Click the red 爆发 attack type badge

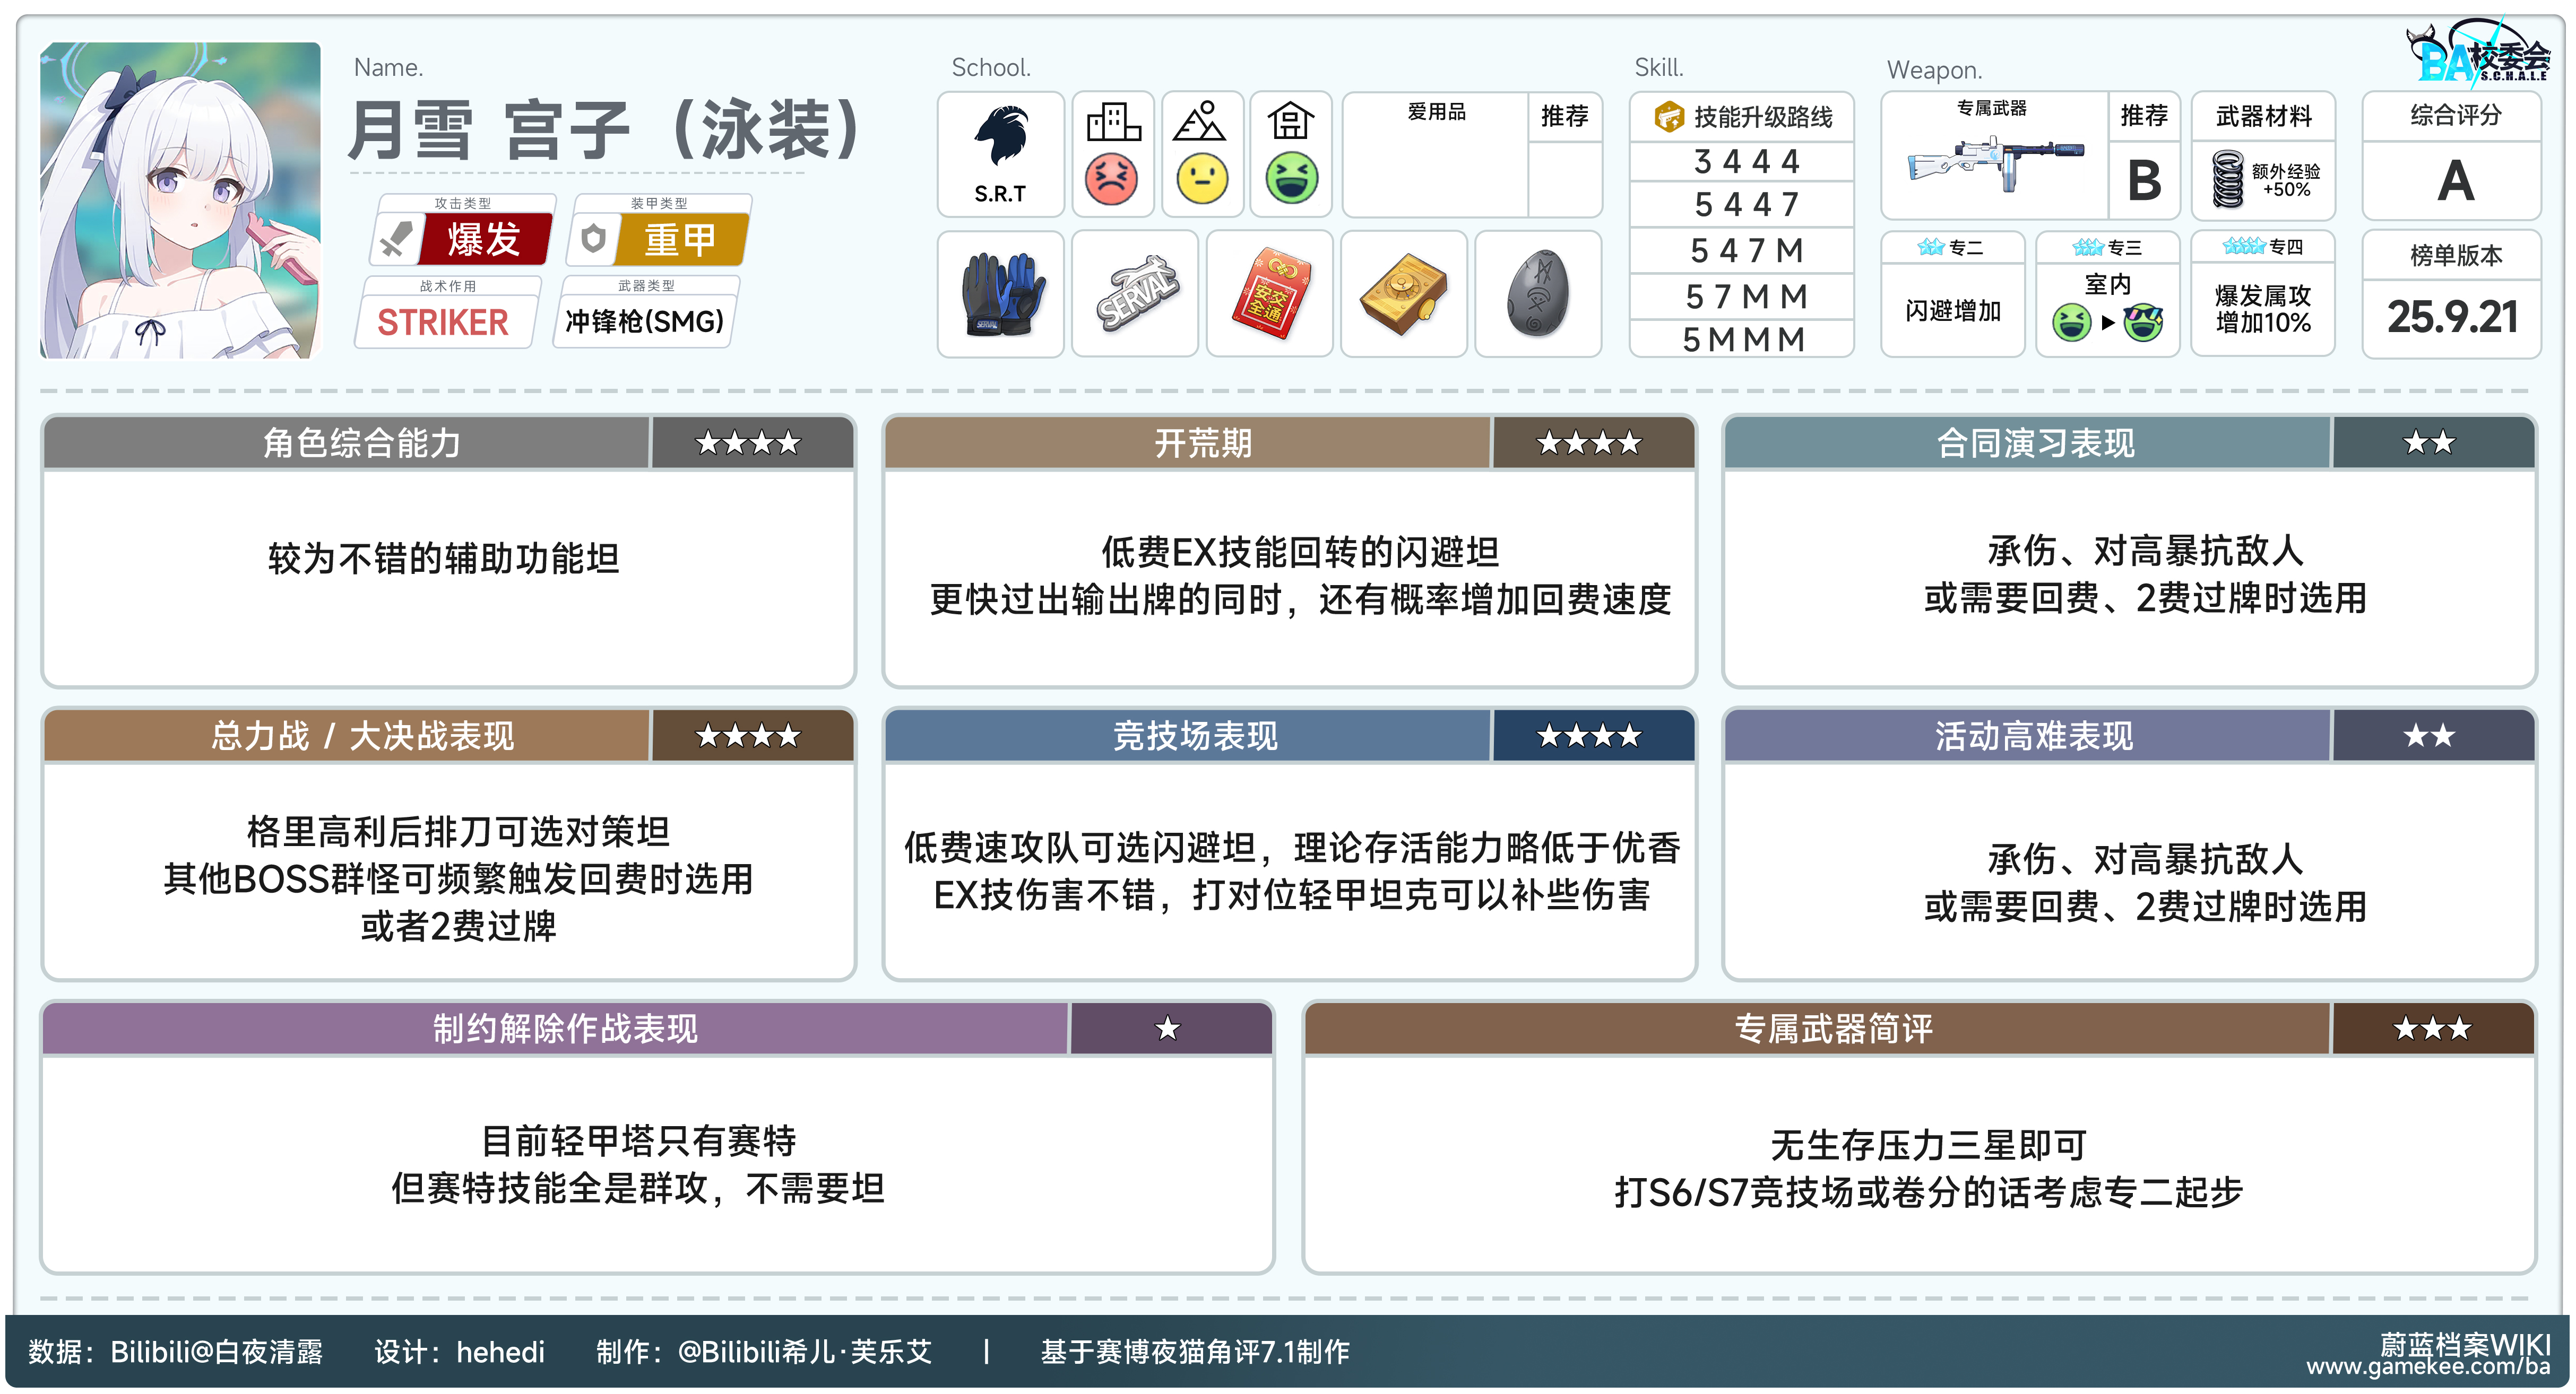pyautogui.click(x=484, y=240)
